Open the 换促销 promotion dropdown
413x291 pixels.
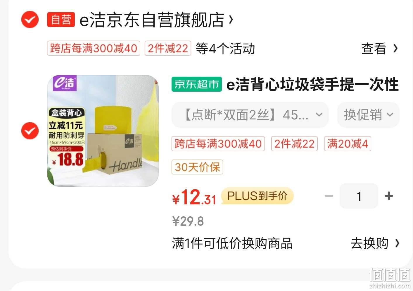click(368, 115)
